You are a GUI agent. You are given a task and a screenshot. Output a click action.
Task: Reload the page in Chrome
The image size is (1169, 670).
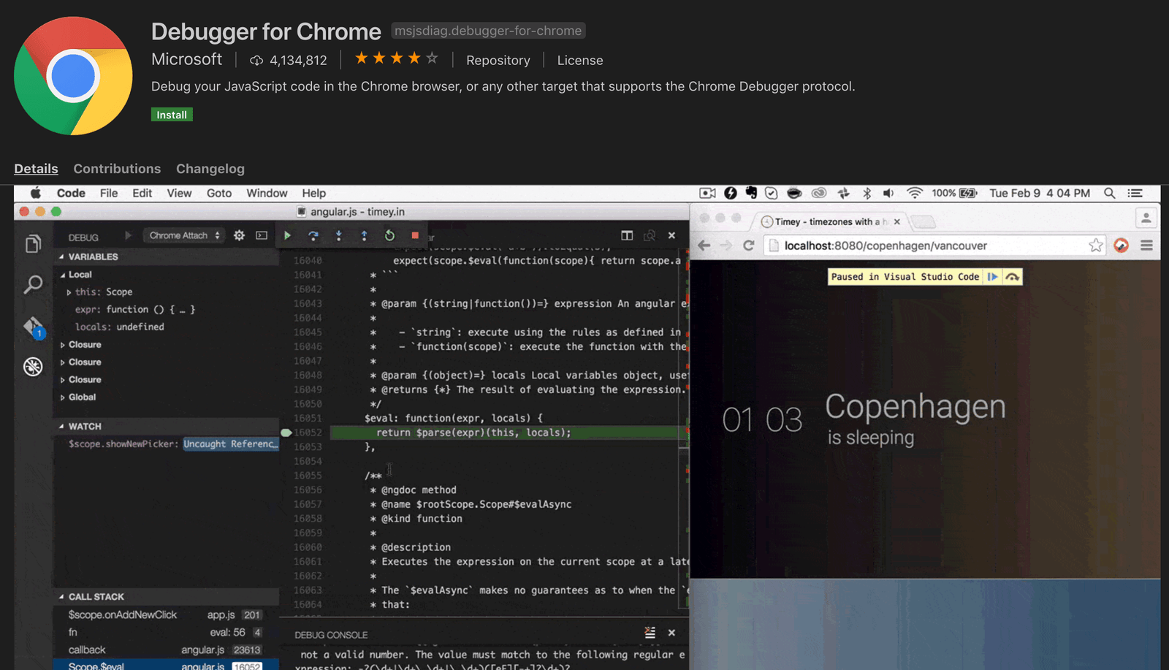click(x=748, y=245)
